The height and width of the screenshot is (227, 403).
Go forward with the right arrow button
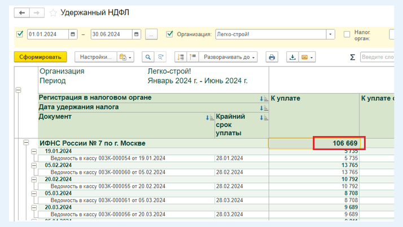pos(37,12)
